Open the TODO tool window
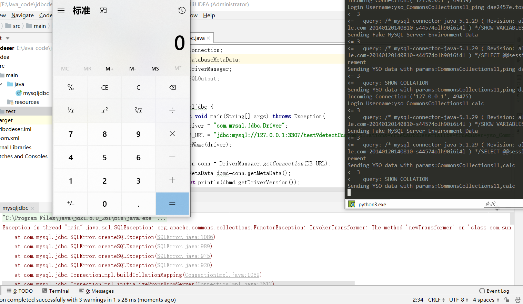The image size is (523, 304). (x=20, y=291)
